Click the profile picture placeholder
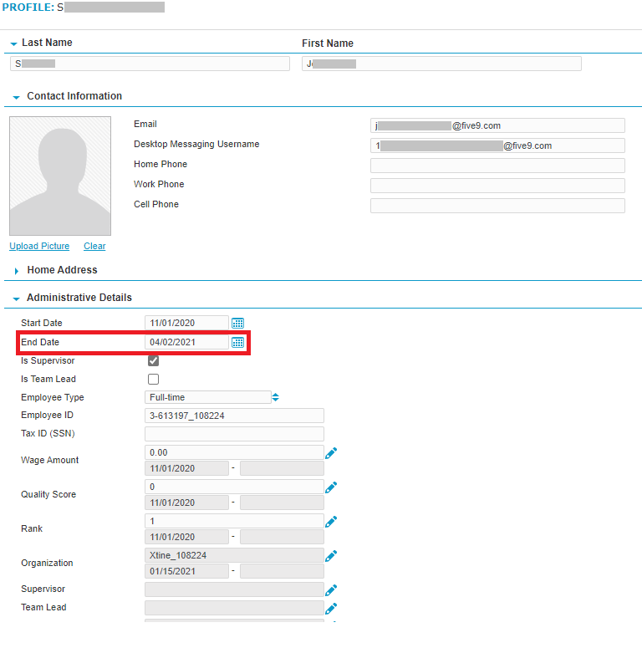 coord(60,176)
